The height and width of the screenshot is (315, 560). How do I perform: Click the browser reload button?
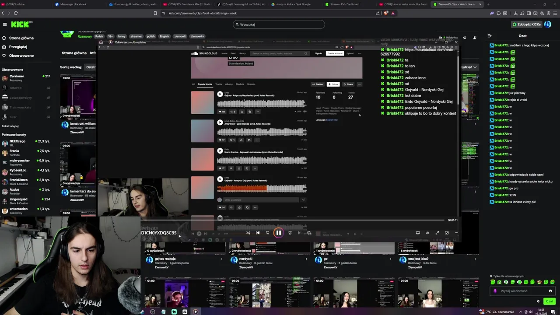[16, 13]
